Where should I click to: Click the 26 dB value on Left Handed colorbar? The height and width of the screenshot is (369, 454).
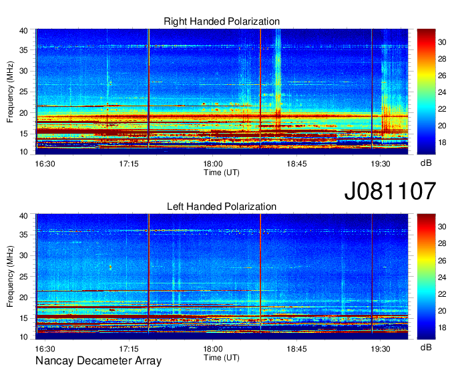442,261
